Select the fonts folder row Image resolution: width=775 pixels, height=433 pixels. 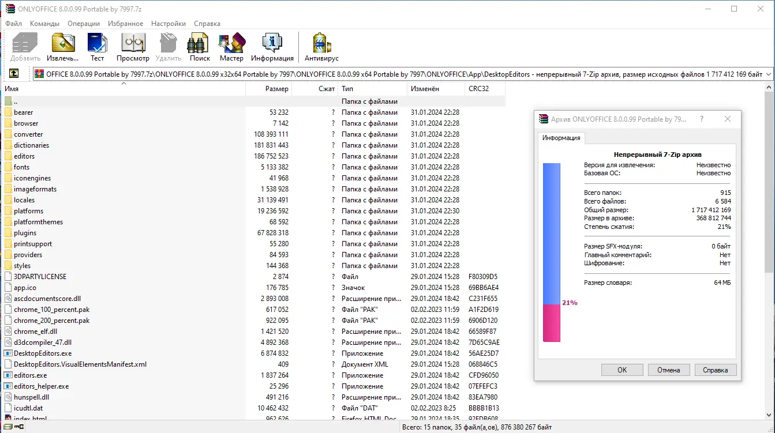coord(253,167)
